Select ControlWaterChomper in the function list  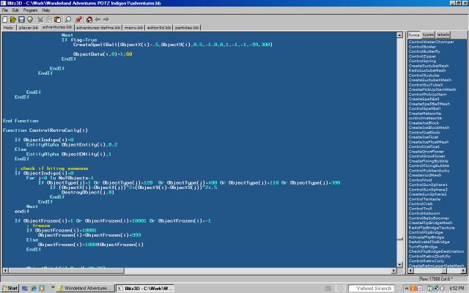click(431, 41)
